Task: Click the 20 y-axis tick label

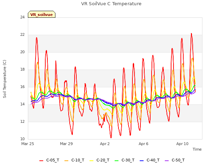Action: tap(22, 52)
